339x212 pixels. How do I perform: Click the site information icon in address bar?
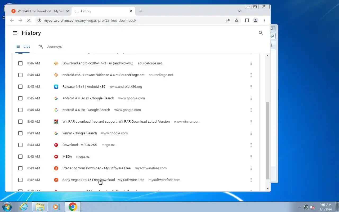[x=39, y=20]
